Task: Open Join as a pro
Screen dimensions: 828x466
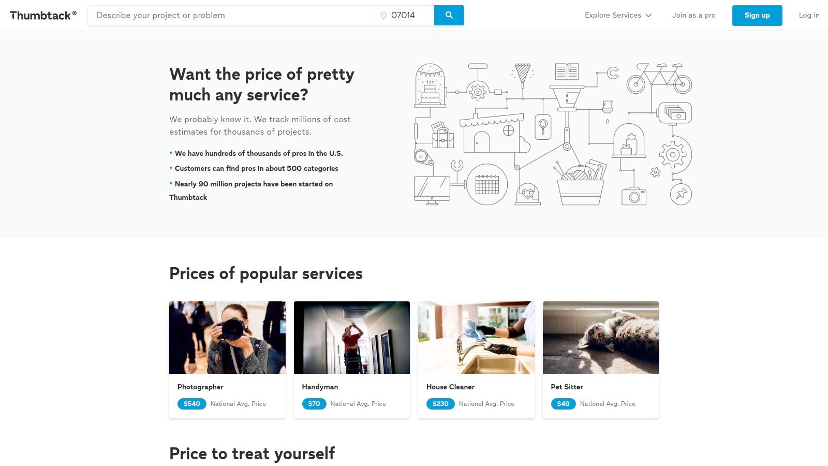Action: click(x=693, y=16)
